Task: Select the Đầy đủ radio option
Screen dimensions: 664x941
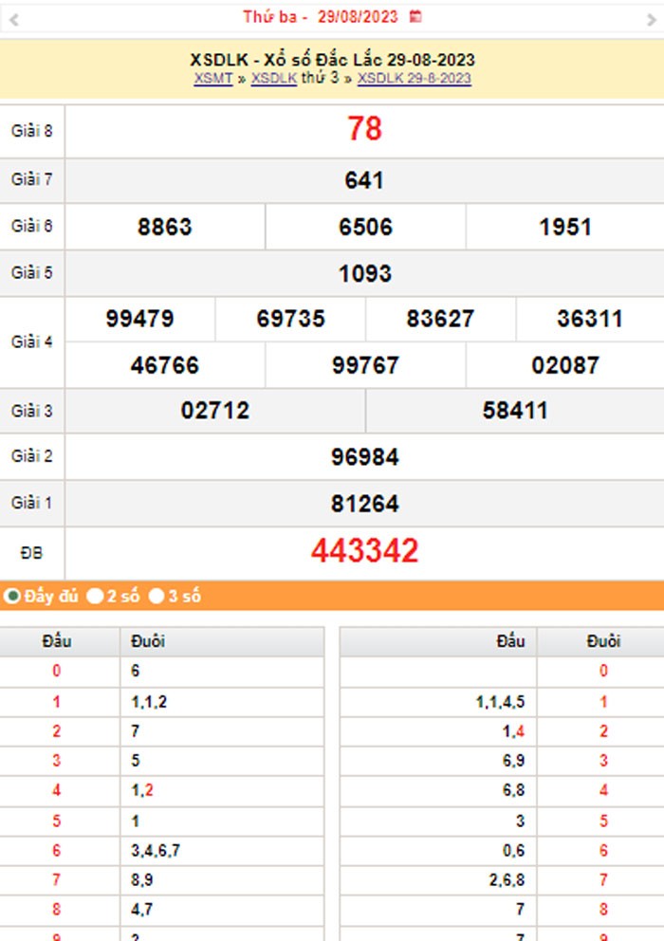Action: tap(13, 597)
